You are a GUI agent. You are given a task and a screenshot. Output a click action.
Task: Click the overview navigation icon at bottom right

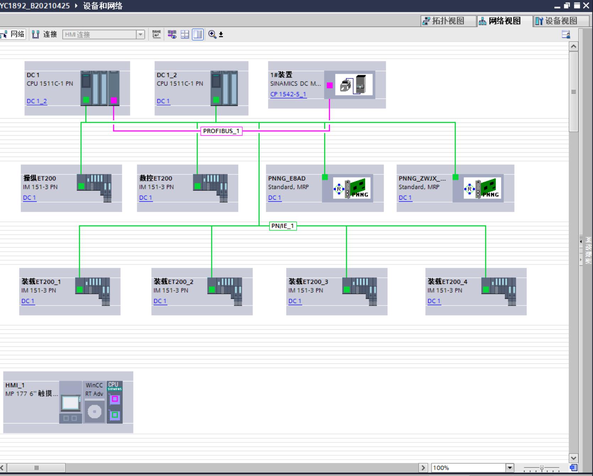coord(573,467)
